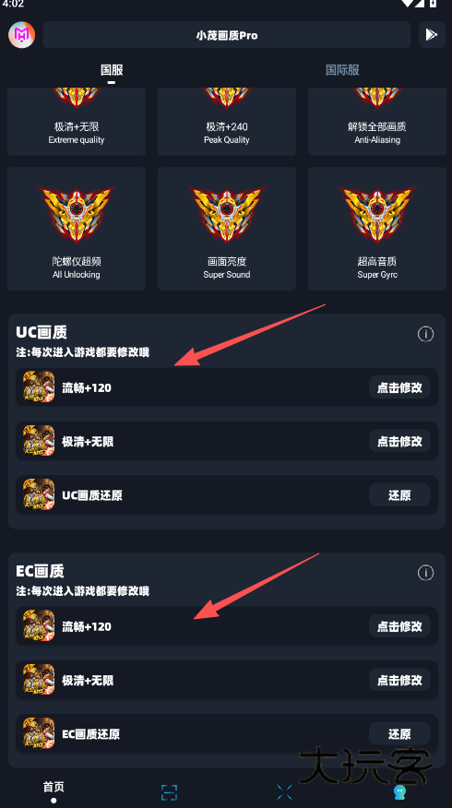The height and width of the screenshot is (808, 452).
Task: Select the 超高音质 Super Gyro card
Action: pyautogui.click(x=377, y=228)
